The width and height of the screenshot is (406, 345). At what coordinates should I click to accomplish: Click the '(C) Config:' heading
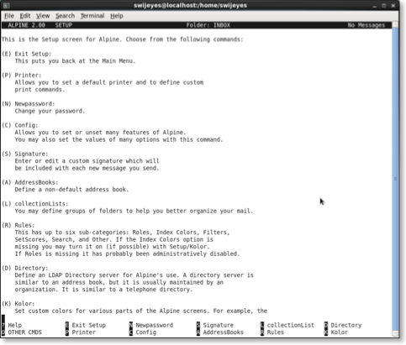point(20,125)
